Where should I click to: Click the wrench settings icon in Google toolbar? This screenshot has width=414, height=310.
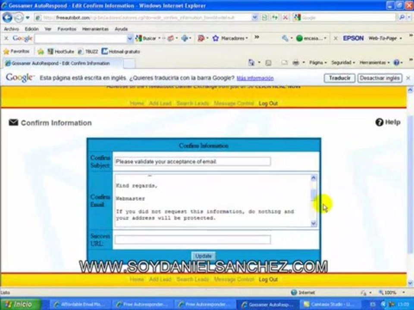coord(285,38)
